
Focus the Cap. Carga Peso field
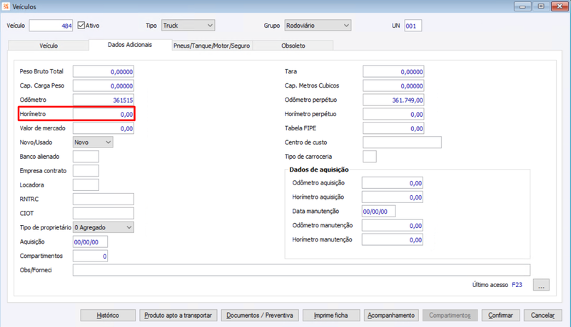click(103, 85)
